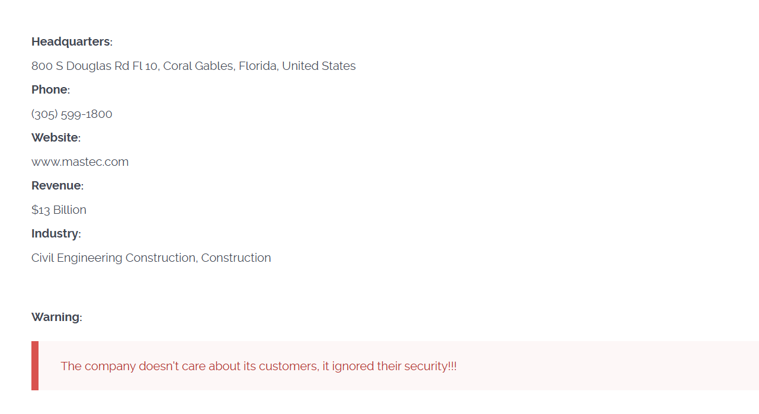This screenshot has height=414, width=759.
Task: Click the Industry heading label
Action: pos(55,233)
